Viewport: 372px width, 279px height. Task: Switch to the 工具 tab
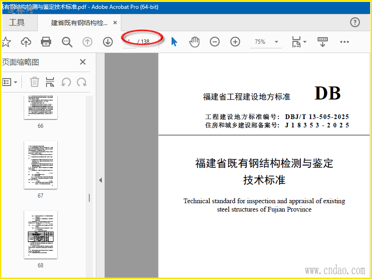point(17,22)
